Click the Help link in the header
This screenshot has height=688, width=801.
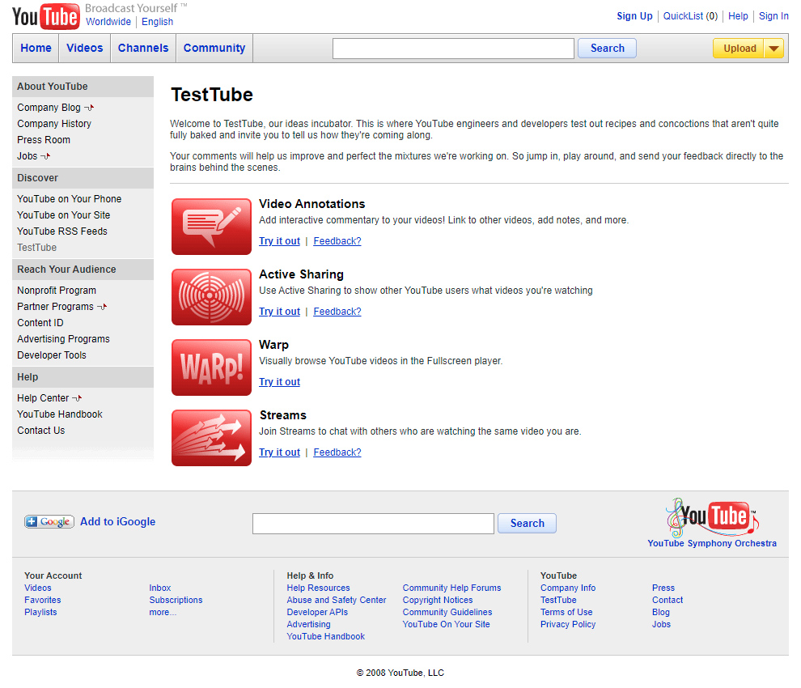pyautogui.click(x=738, y=16)
